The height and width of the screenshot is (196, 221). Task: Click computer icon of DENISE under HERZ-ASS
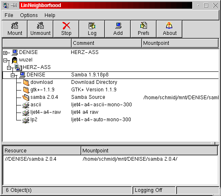(22, 75)
